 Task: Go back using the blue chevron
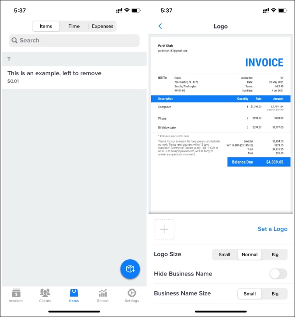(160, 26)
